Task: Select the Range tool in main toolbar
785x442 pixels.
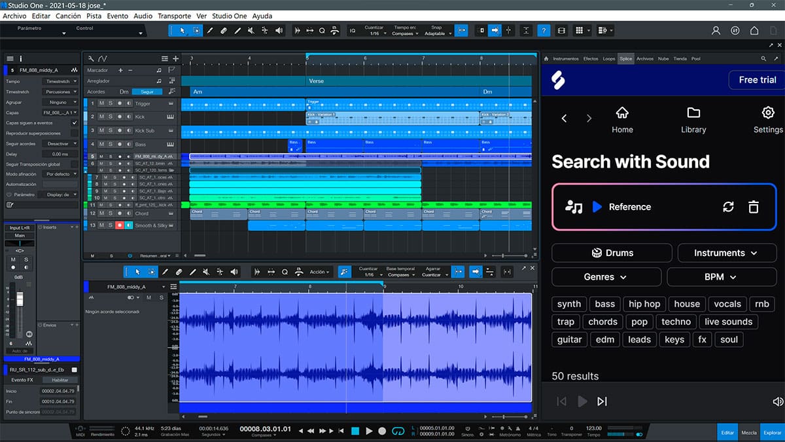Action: (x=196, y=30)
